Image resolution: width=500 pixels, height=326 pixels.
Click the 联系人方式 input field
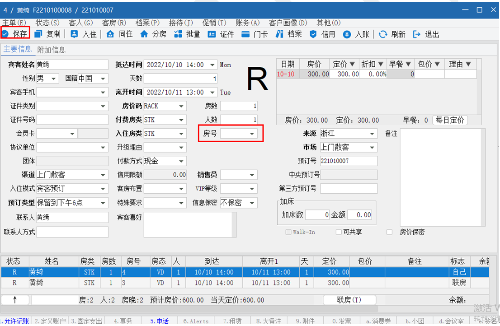pyautogui.click(x=72, y=232)
